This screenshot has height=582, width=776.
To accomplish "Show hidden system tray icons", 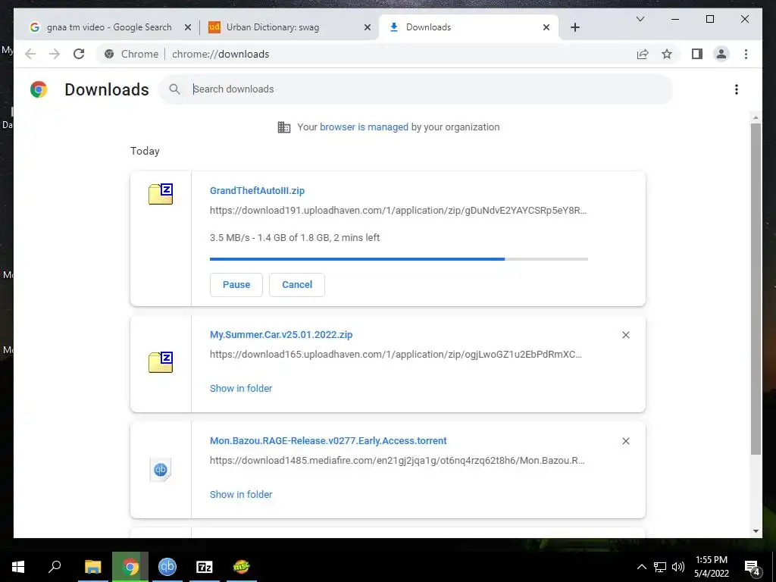I will click(x=641, y=567).
